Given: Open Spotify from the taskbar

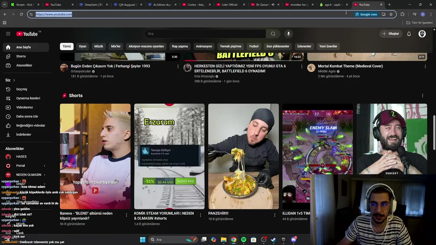Looking at the screenshot, I should 244,240.
